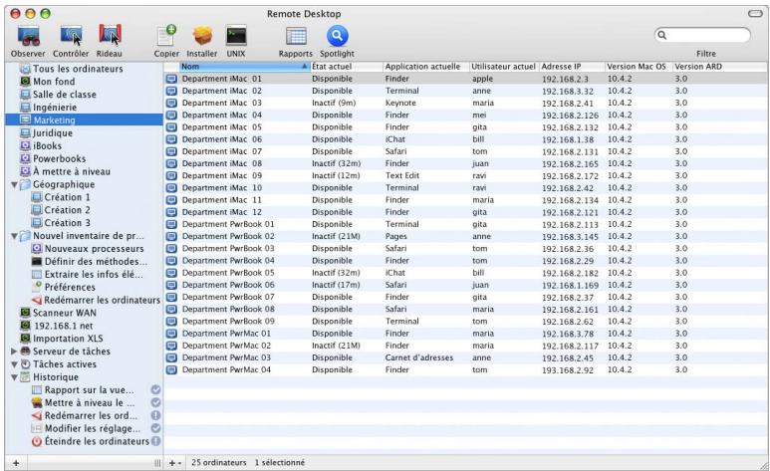Sort by Application actuelle column header
The width and height of the screenshot is (770, 471).
[x=426, y=67]
